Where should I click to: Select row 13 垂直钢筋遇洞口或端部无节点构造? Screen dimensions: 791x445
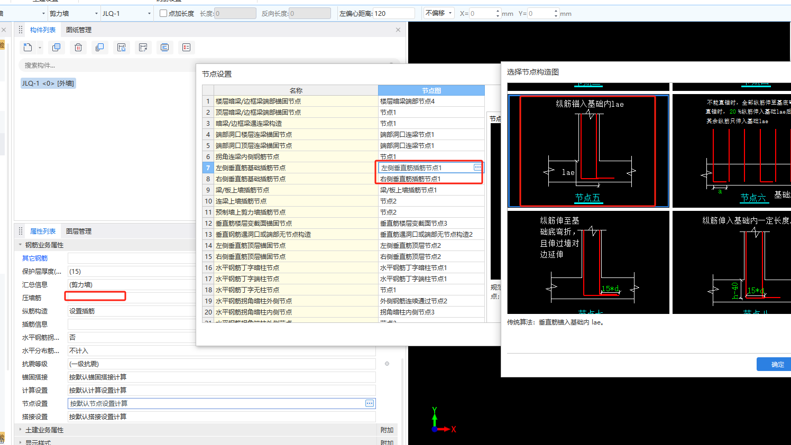[x=296, y=234]
